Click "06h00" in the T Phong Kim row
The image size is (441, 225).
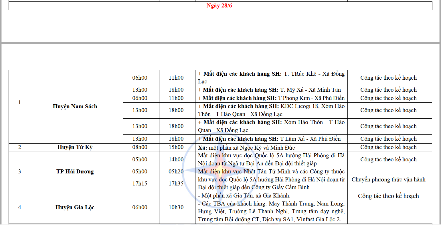coord(140,98)
